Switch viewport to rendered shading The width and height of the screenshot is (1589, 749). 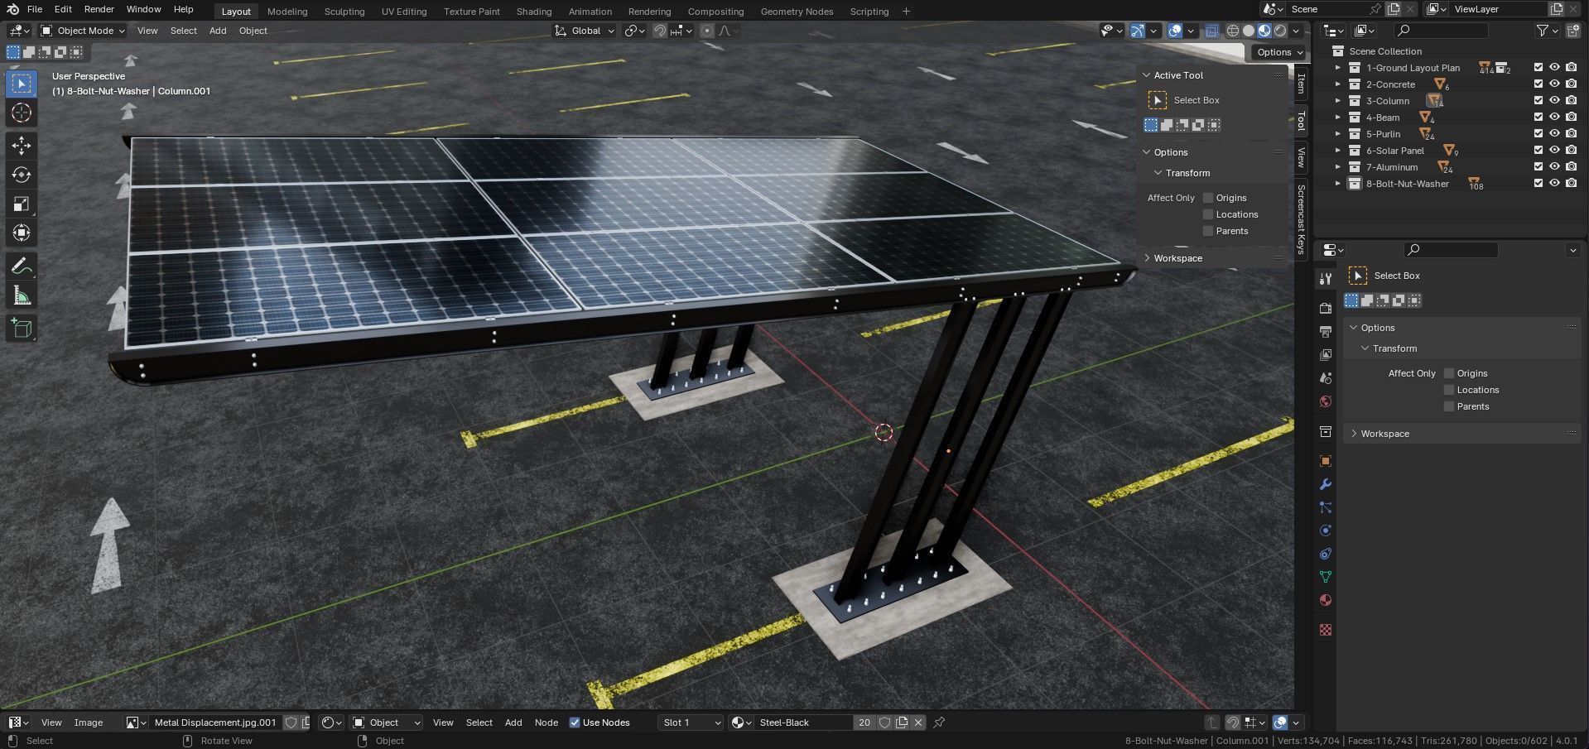(x=1280, y=31)
